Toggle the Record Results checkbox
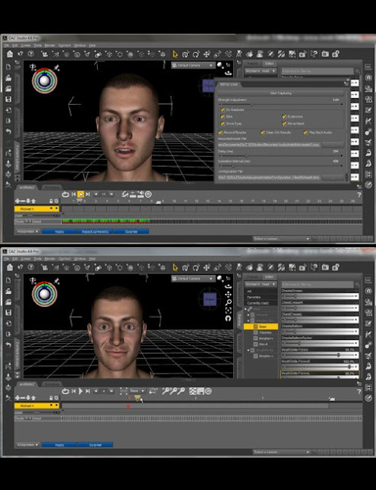 click(220, 132)
